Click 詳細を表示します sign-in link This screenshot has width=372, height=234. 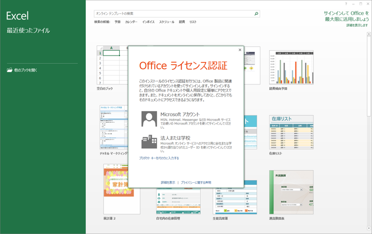click(357, 25)
